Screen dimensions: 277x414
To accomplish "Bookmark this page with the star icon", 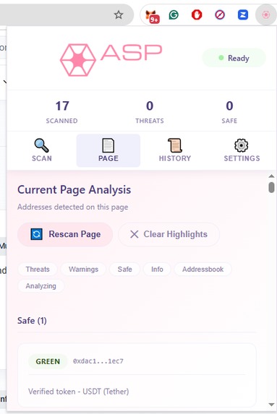I will (119, 14).
